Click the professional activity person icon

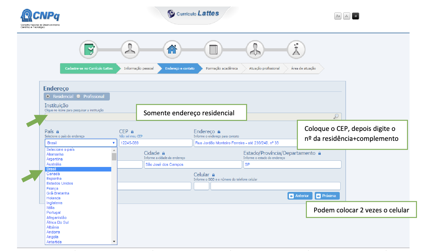[x=255, y=49]
